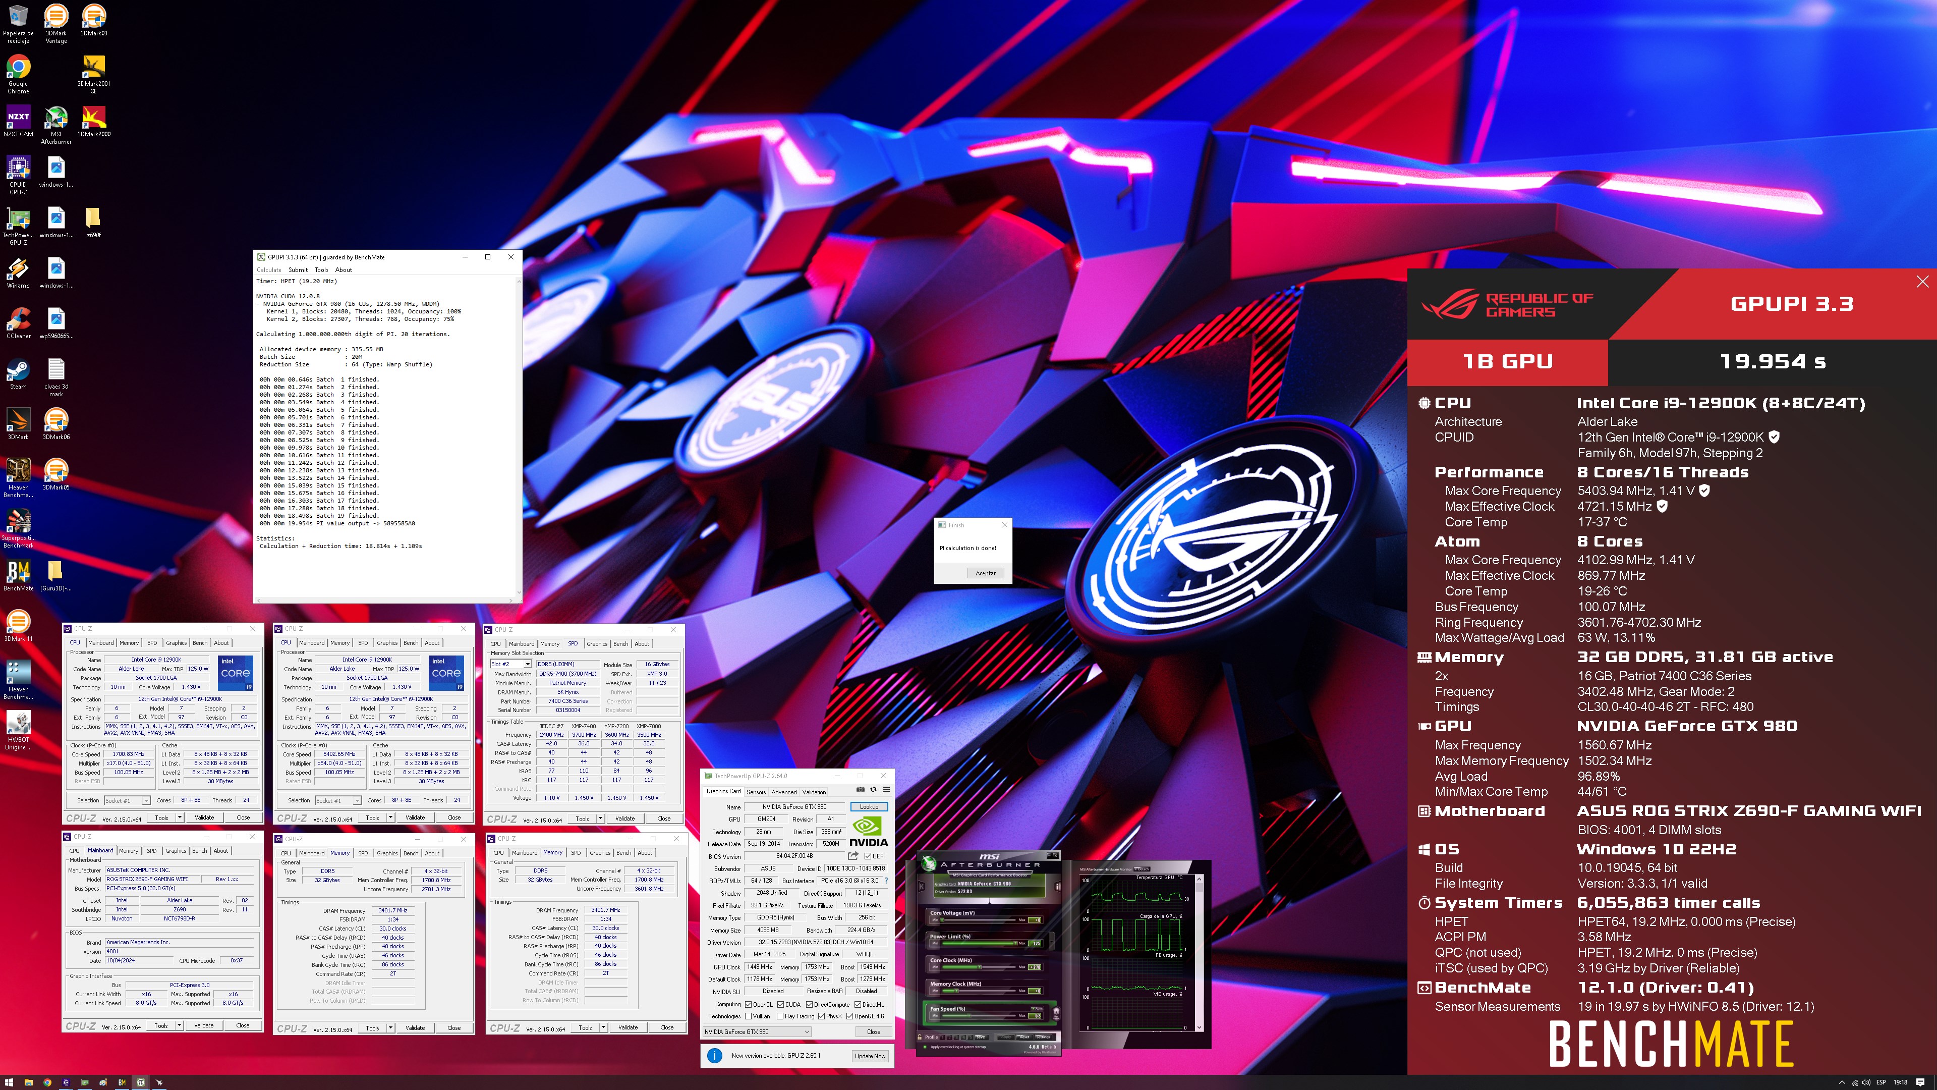1937x1090 pixels.
Task: Open the TechPowerUp GPU-Z desktop shortcut
Action: coord(18,226)
